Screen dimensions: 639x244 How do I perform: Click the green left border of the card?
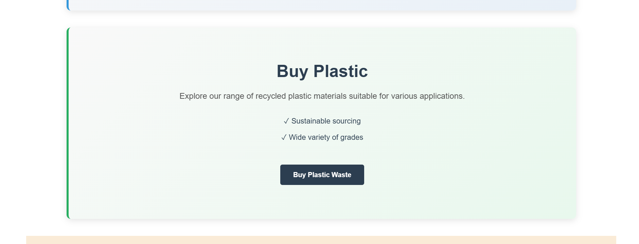pos(68,123)
